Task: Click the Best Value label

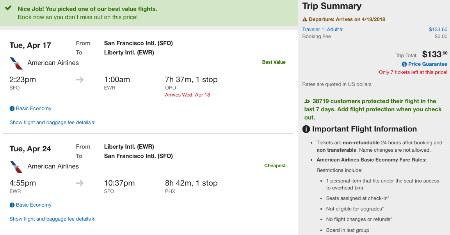Action: [274, 62]
